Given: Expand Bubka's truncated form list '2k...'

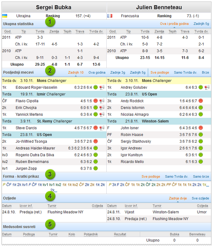Looking at the screenshot, I should pyautogui.click(x=54, y=190).
